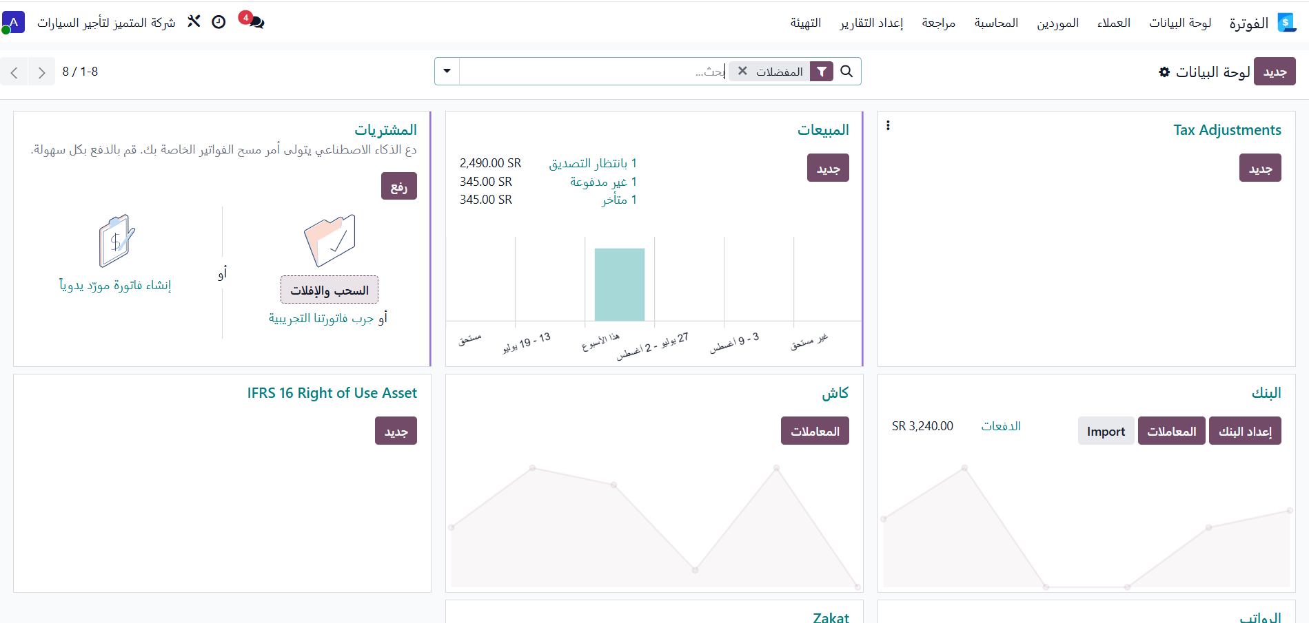The image size is (1309, 623).
Task: Open the العملاء menu
Action: (1114, 23)
